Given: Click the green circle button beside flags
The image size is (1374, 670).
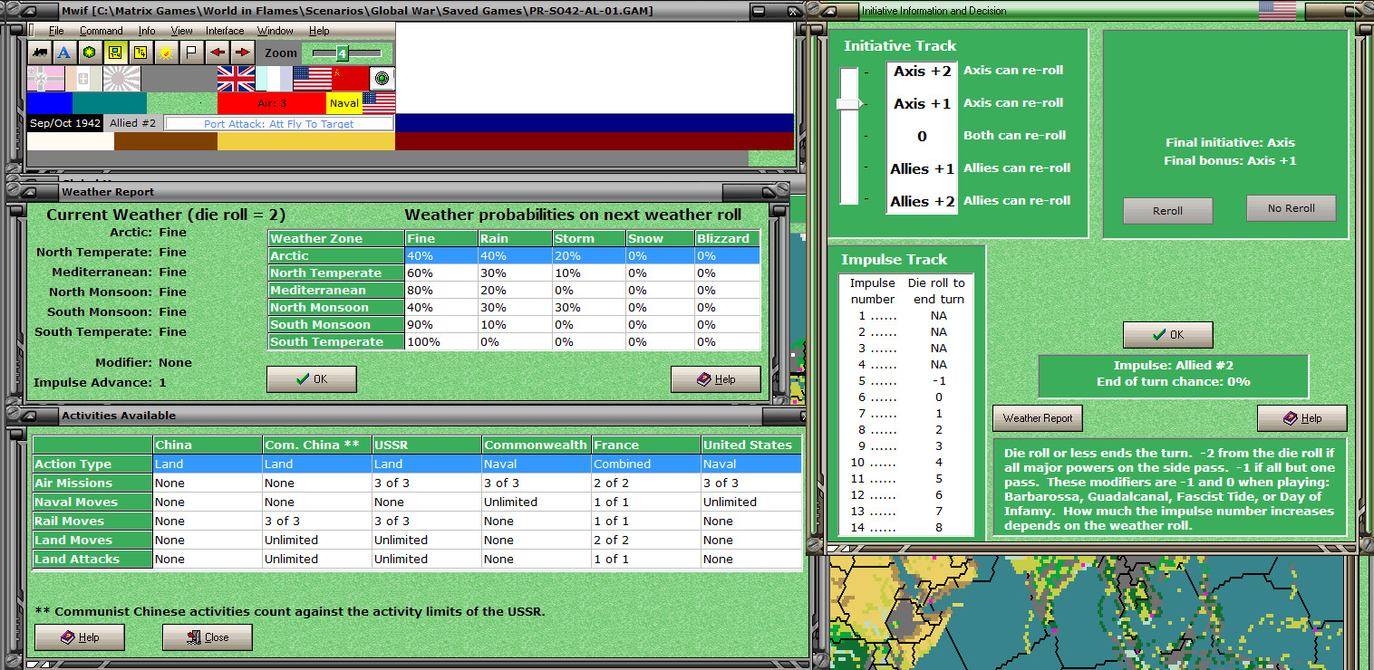Looking at the screenshot, I should pyautogui.click(x=382, y=79).
